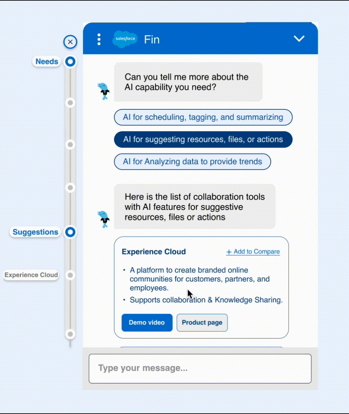Click Add to Compare link
Viewport: 349px width, 414px height.
pyautogui.click(x=253, y=252)
